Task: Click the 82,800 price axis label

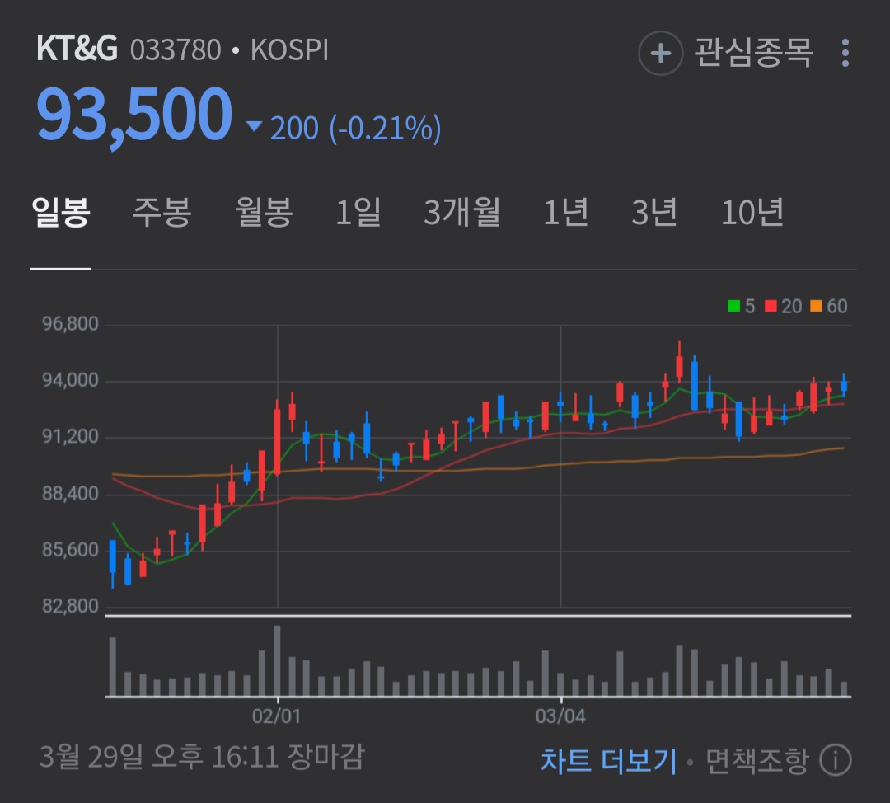Action: [x=70, y=606]
